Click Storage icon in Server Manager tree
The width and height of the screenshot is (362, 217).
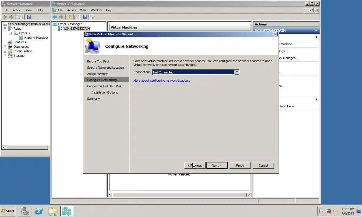10,56
